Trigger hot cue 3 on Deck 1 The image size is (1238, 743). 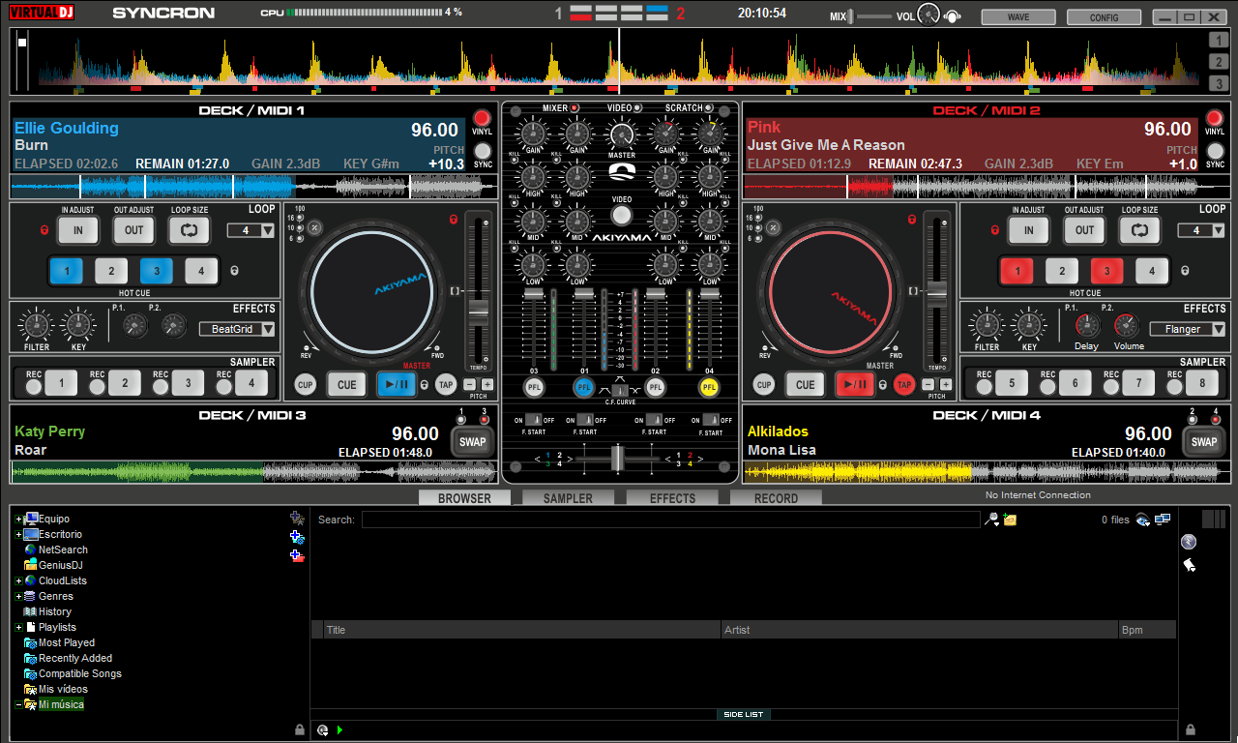click(x=157, y=272)
